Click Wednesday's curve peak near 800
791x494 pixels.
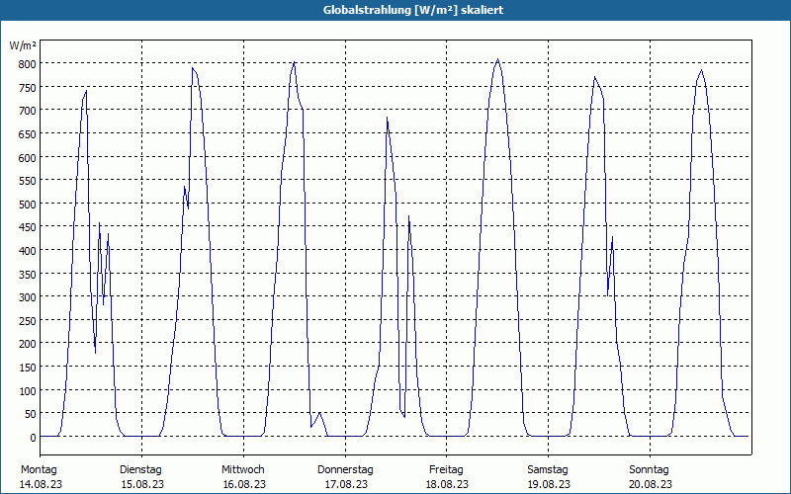coord(294,62)
